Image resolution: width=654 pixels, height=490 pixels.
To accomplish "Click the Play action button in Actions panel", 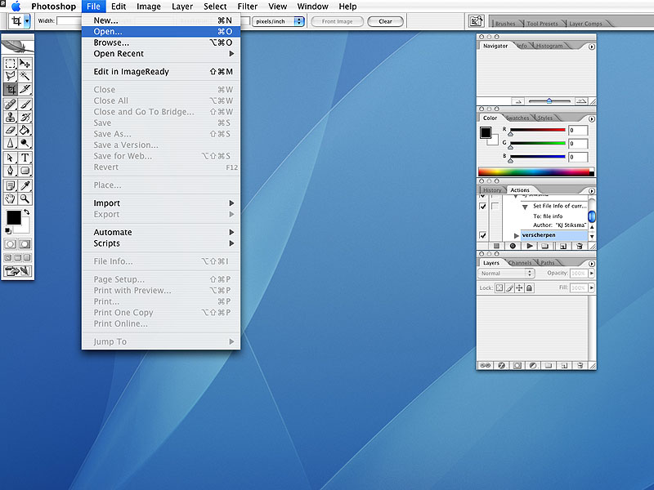I will coord(530,246).
